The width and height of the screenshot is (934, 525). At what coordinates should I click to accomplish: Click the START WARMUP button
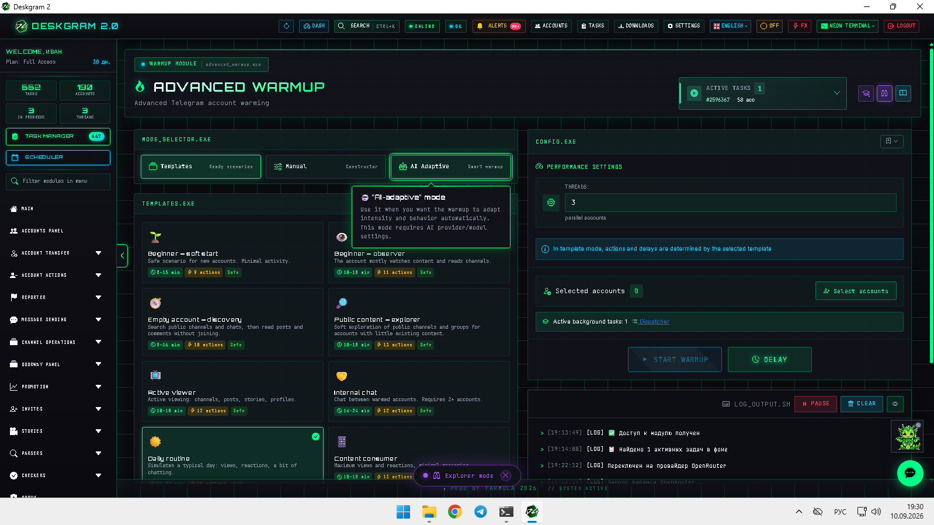[675, 360]
